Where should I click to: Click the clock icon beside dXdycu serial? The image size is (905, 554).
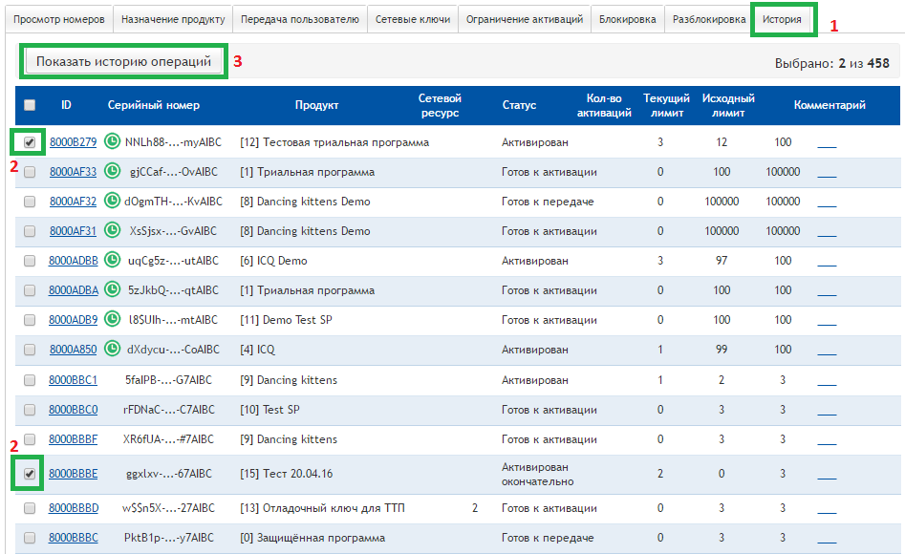tap(112, 350)
